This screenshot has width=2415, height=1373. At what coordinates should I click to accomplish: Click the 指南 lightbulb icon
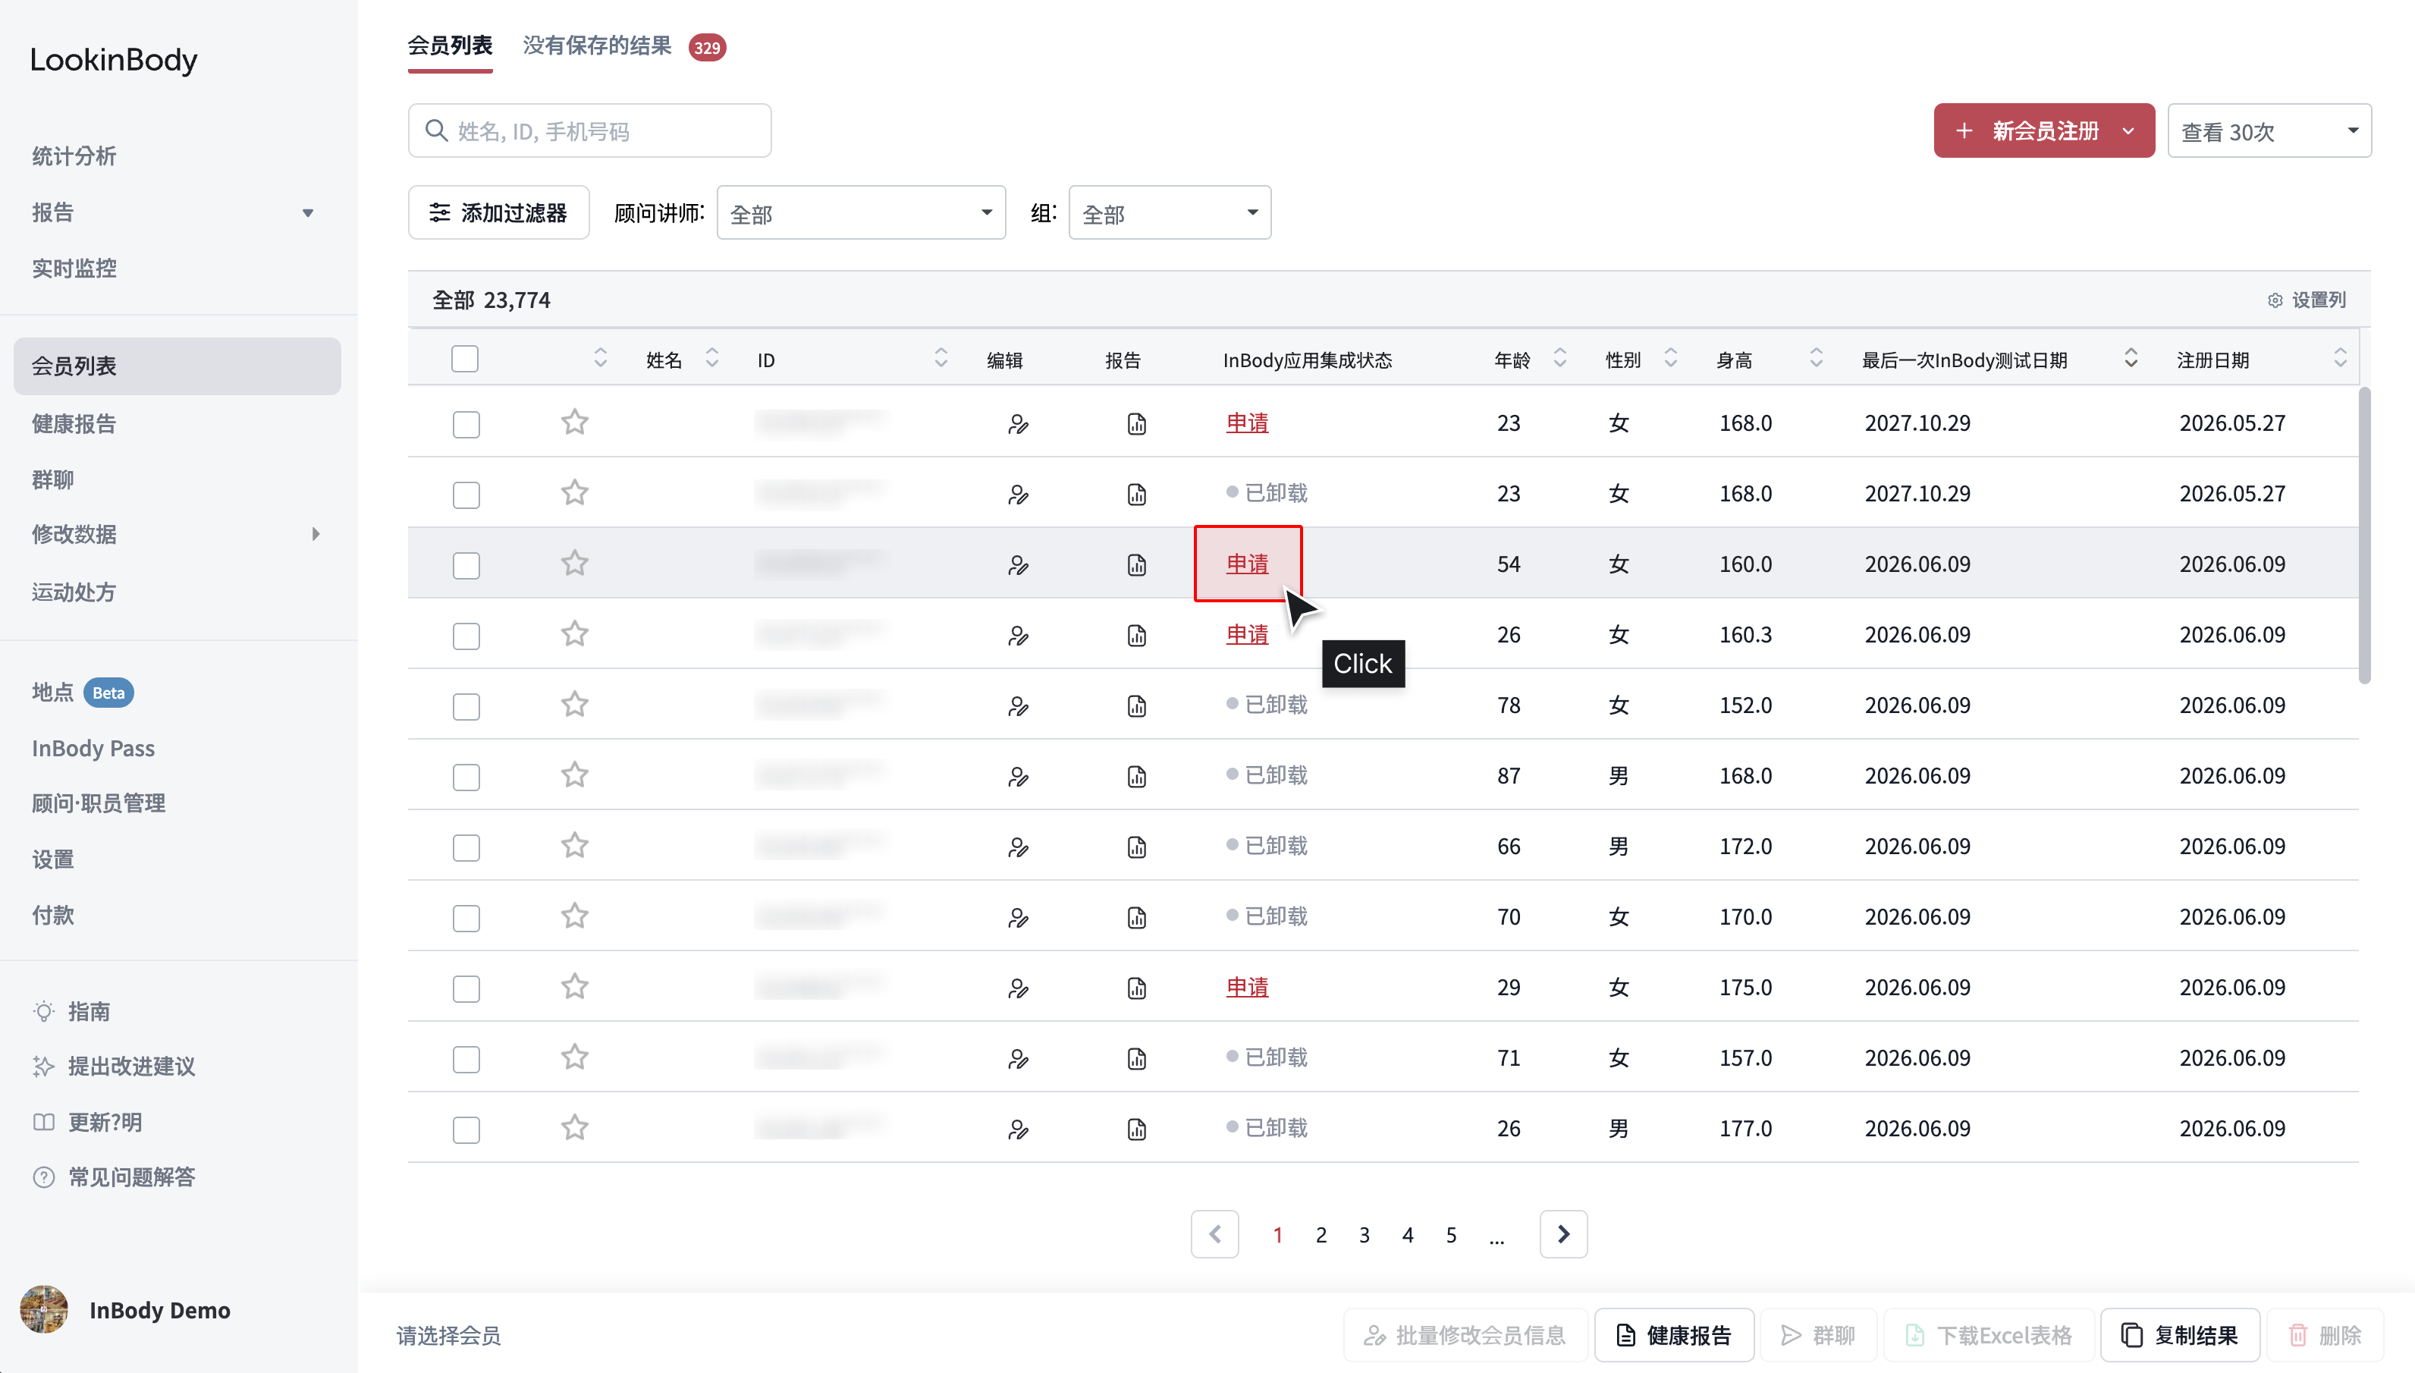point(43,1011)
